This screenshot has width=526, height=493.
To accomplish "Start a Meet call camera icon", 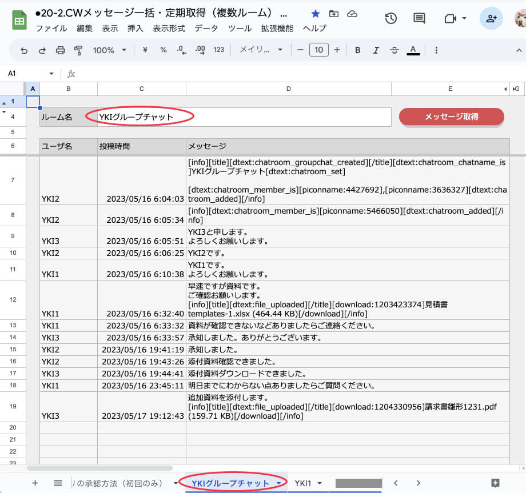I will (450, 18).
